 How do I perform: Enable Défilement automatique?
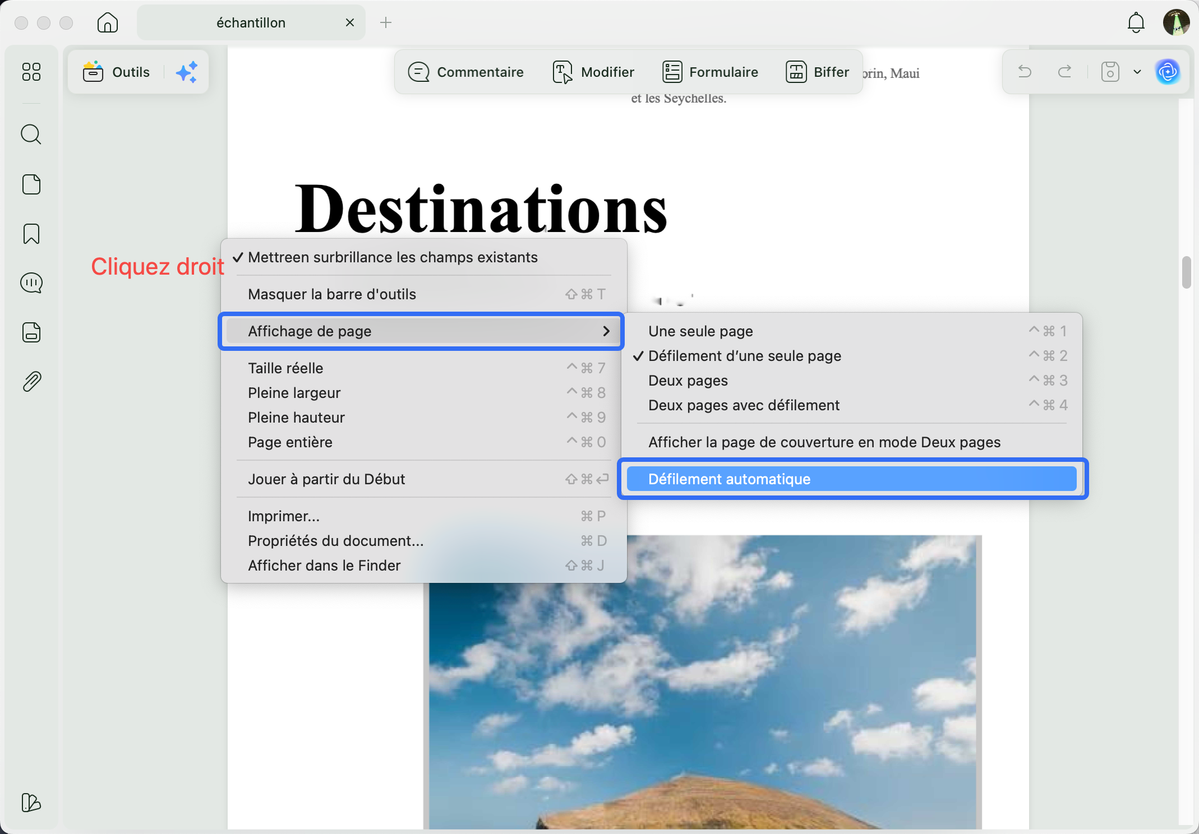852,479
